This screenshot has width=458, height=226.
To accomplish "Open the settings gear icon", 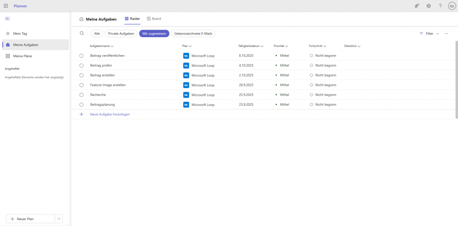I will [x=428, y=6].
